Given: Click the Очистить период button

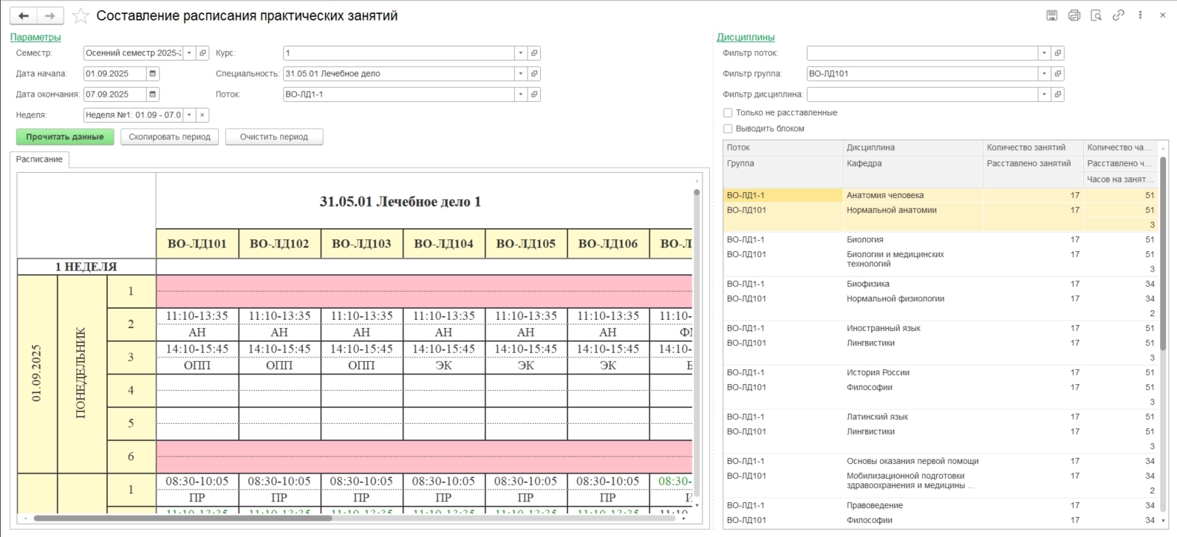Looking at the screenshot, I should [273, 137].
